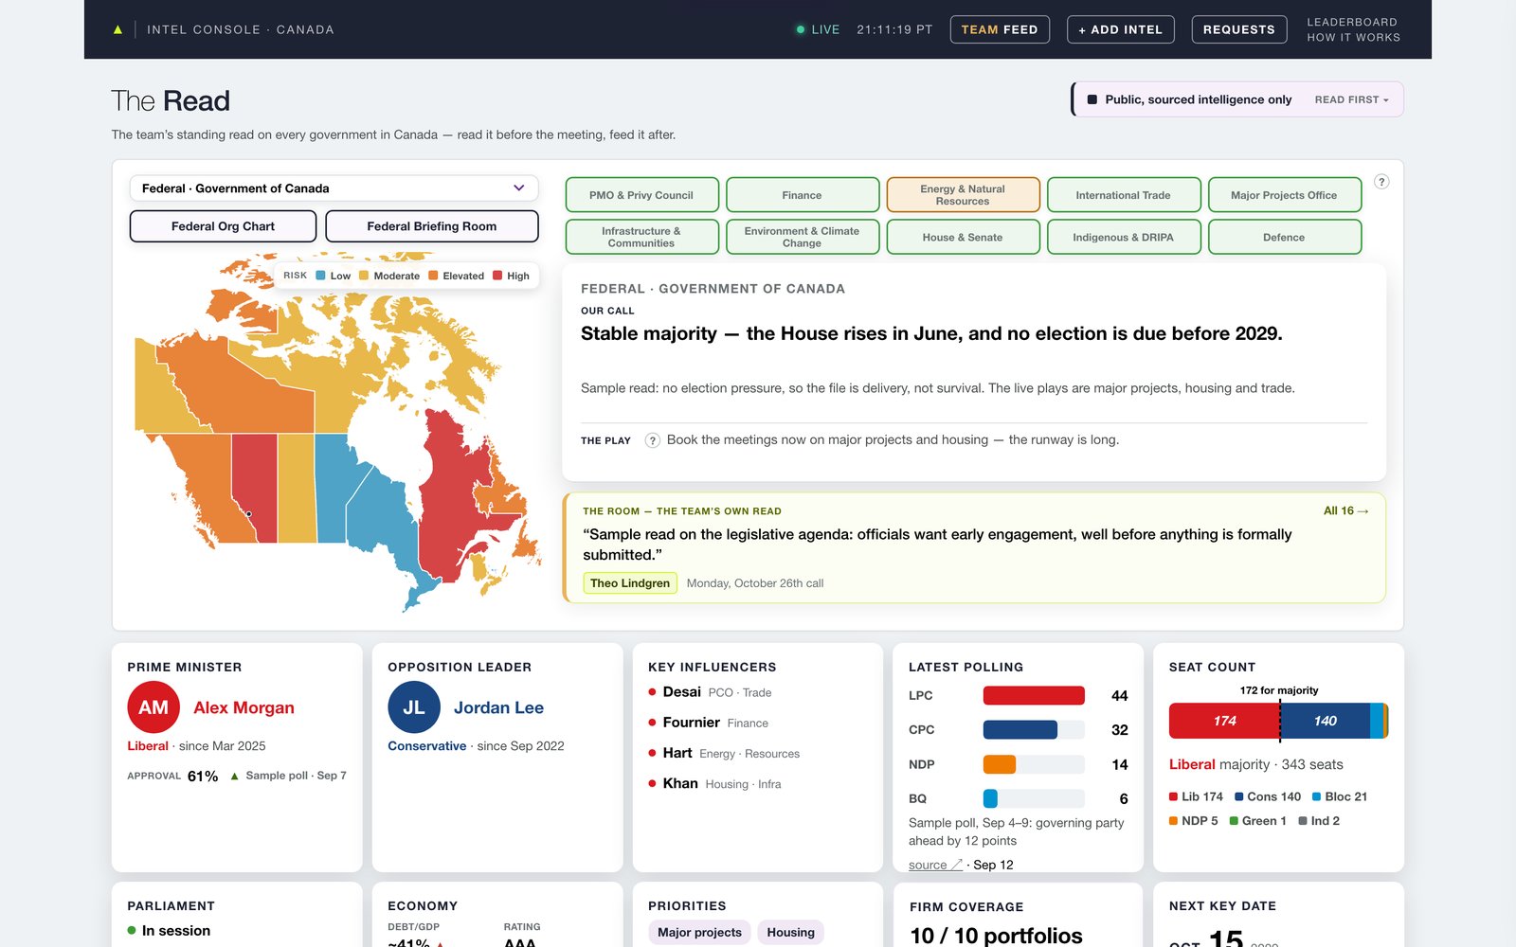
Task: Select Energy & Natural Resources tab
Action: (963, 195)
